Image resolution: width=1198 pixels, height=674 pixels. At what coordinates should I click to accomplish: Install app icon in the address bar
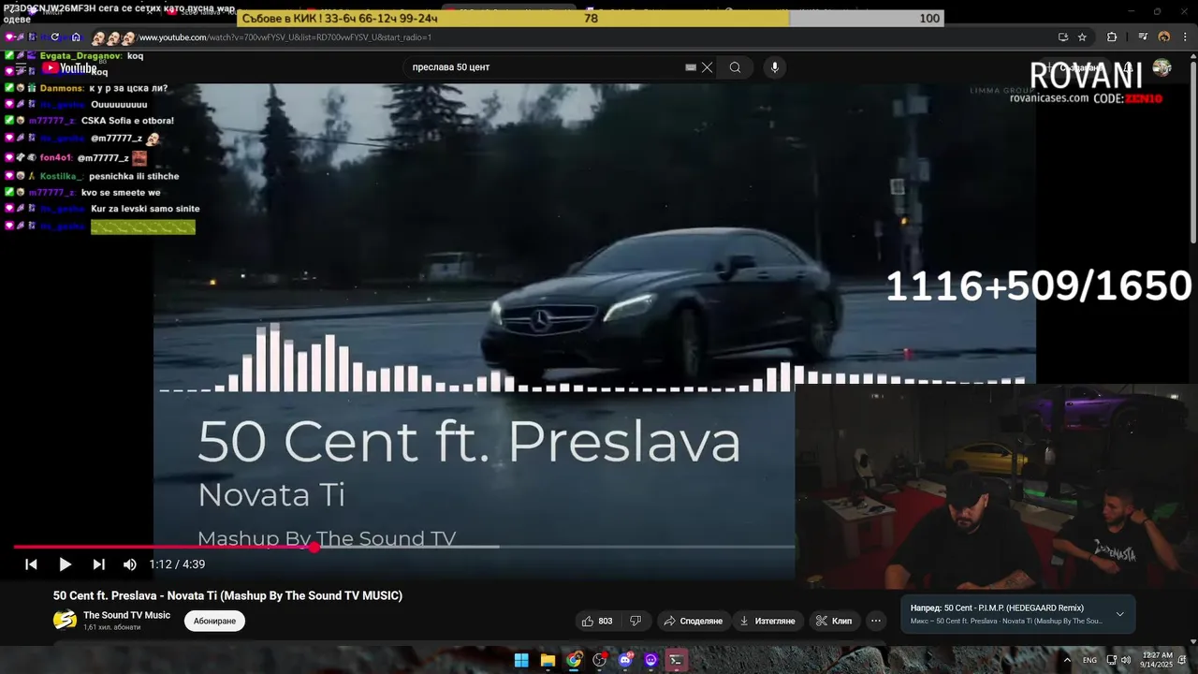(x=1062, y=37)
